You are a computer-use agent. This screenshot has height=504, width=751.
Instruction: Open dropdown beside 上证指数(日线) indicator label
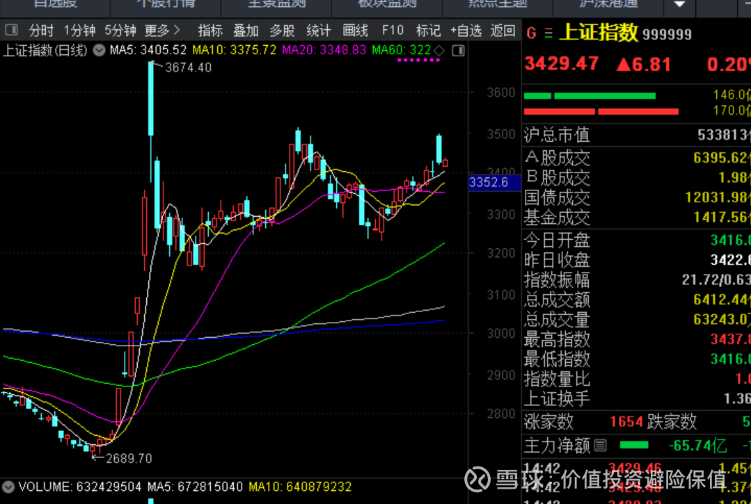tap(99, 51)
